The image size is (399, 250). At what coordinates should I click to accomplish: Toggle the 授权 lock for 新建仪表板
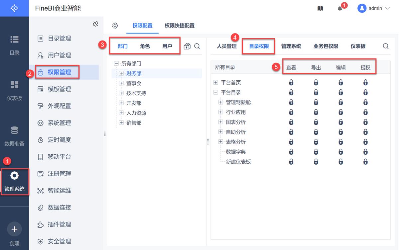(x=365, y=162)
